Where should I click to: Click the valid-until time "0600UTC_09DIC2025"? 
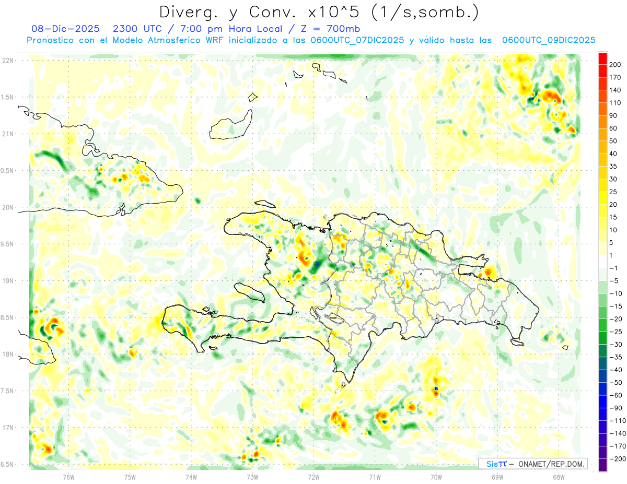549,40
